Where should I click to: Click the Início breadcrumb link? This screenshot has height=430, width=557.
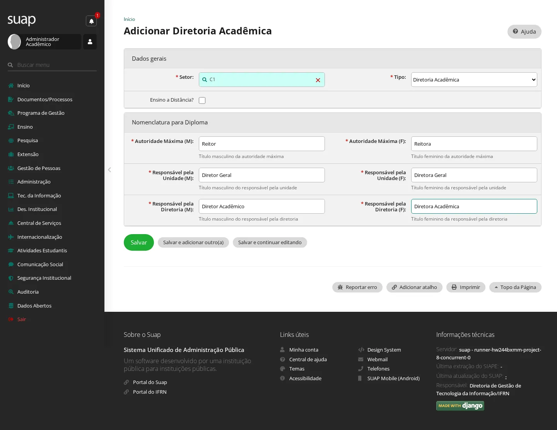click(129, 19)
